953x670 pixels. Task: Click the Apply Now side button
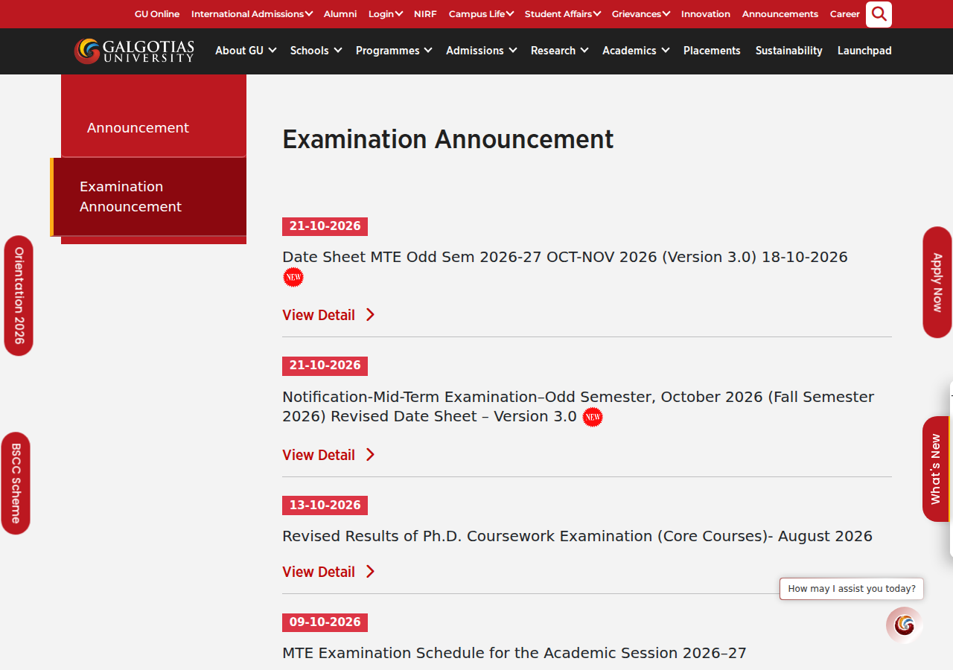pyautogui.click(x=937, y=282)
